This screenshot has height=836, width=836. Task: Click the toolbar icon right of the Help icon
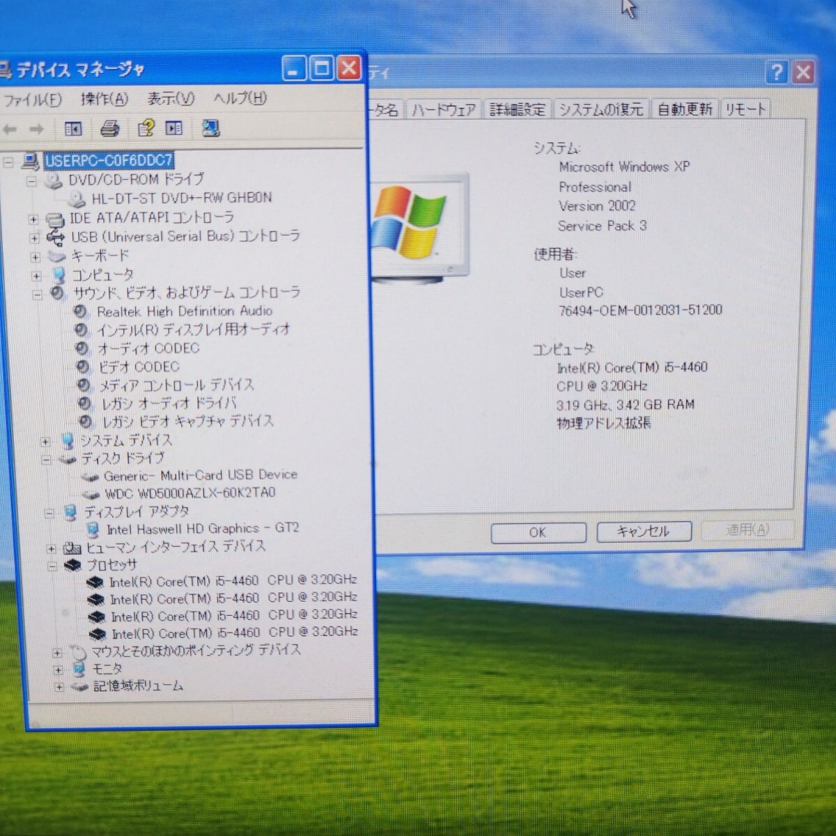coord(174,128)
